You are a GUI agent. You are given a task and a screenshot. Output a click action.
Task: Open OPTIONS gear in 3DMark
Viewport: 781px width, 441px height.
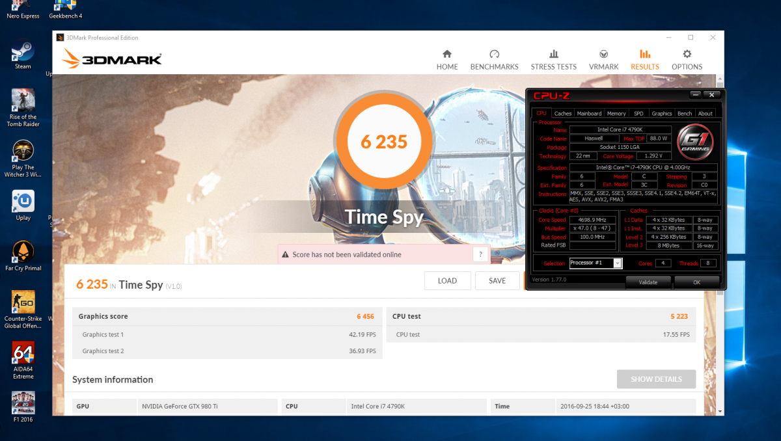[x=687, y=59]
